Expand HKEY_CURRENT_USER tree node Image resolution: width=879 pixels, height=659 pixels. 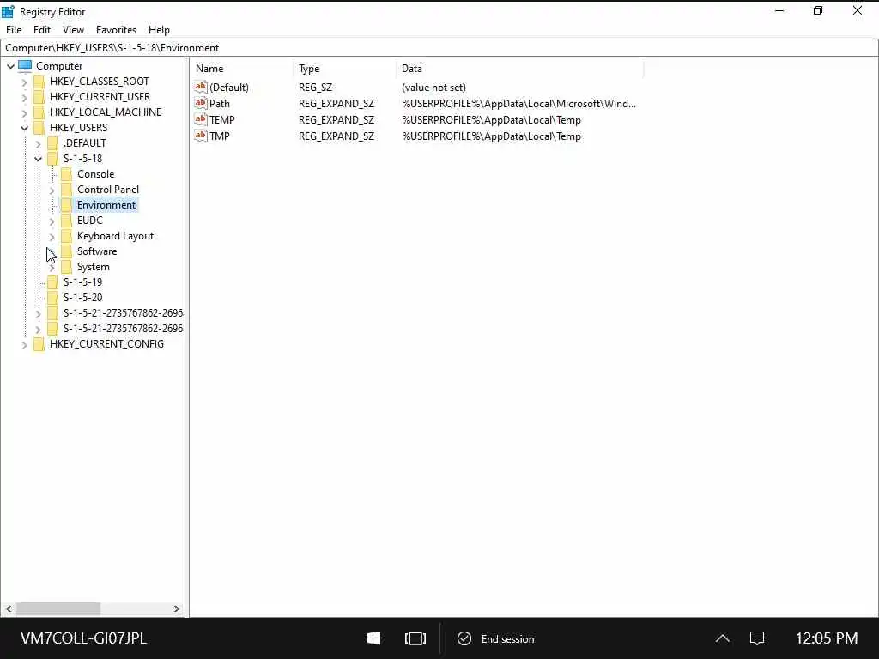tap(24, 98)
